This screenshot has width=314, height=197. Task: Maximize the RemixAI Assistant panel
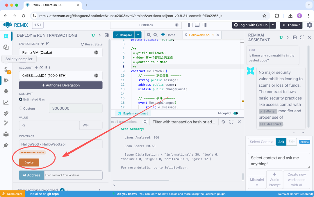(x=302, y=37)
